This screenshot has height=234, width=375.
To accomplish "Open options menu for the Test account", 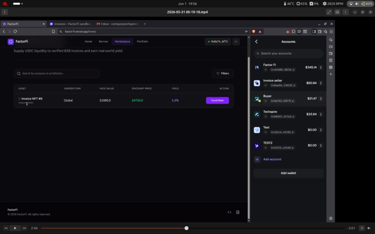I will [x=321, y=130].
